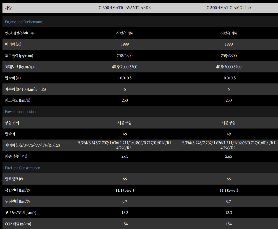This screenshot has width=278, height=229.
Task: Select the 'Engine and Performance' section heading
Action: 24,22
